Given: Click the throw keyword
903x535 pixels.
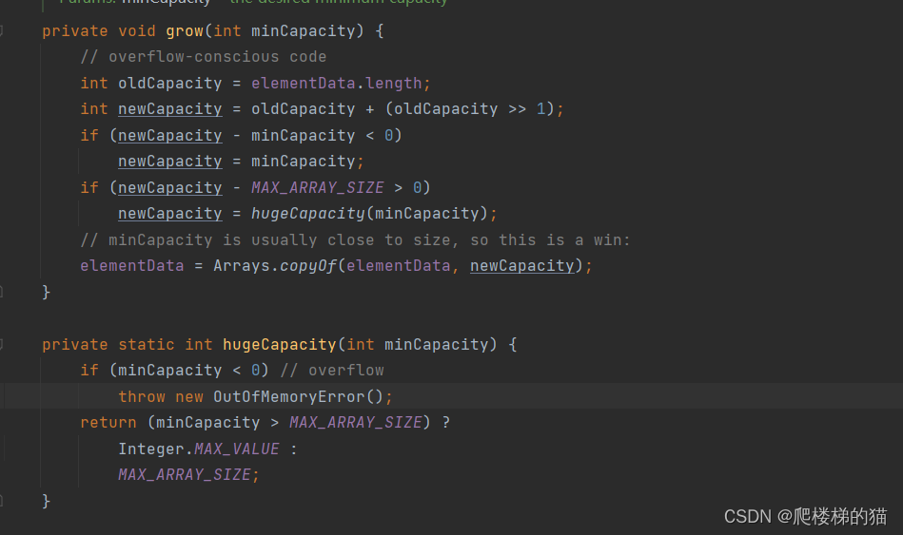Looking at the screenshot, I should pyautogui.click(x=142, y=397).
